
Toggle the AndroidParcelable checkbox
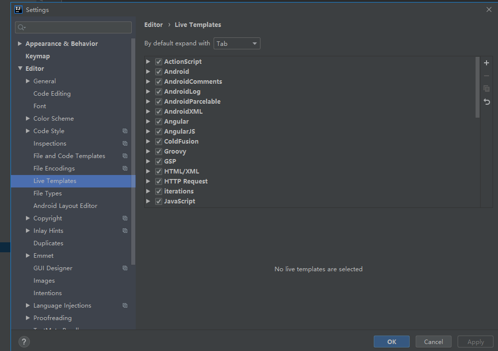[159, 102]
